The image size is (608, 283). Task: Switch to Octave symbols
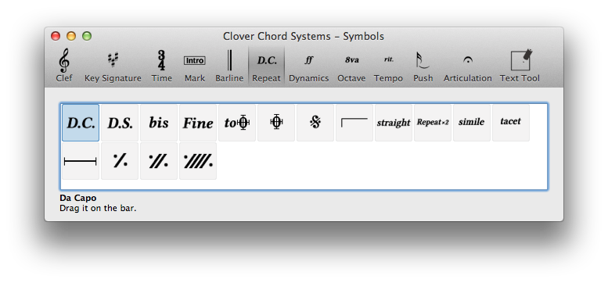coord(351,66)
